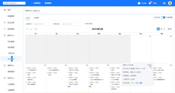Click the 教务中心 breadcrumb

tap(29, 11)
